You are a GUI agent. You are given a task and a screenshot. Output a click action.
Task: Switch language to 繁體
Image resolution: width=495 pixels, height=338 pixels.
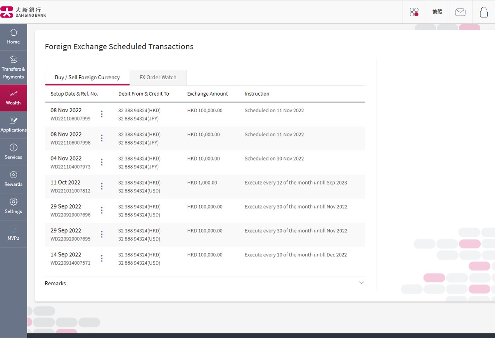(437, 12)
